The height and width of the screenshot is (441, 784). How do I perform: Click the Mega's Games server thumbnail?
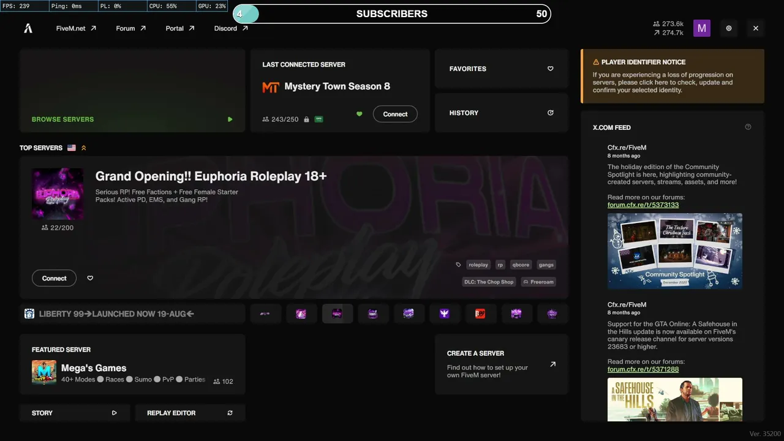[44, 372]
